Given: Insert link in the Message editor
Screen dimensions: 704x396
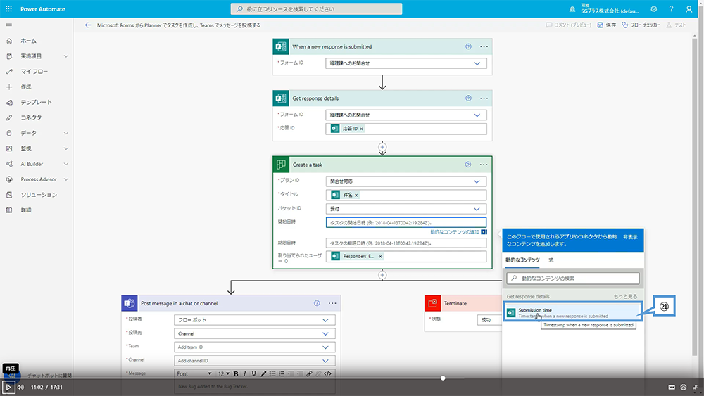Looking at the screenshot, I should (309, 373).
